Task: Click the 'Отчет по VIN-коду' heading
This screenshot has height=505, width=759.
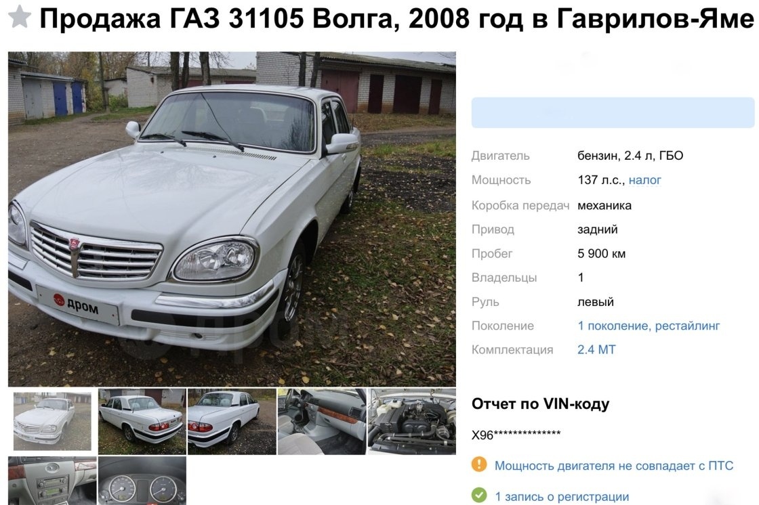Action: click(x=540, y=404)
